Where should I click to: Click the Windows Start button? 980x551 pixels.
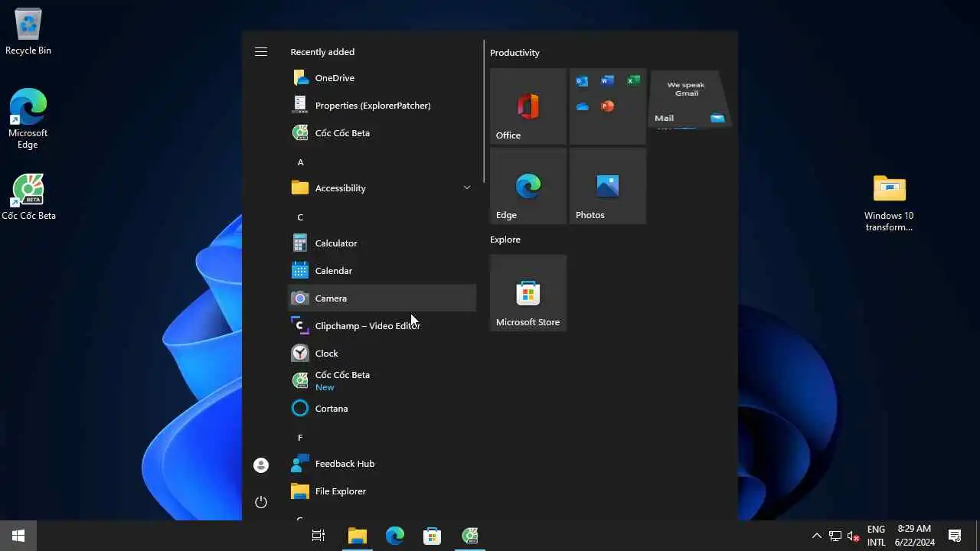[18, 536]
